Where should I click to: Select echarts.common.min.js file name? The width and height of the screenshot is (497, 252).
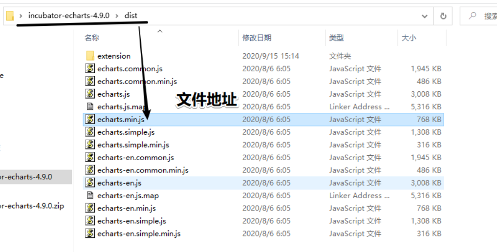coord(137,82)
